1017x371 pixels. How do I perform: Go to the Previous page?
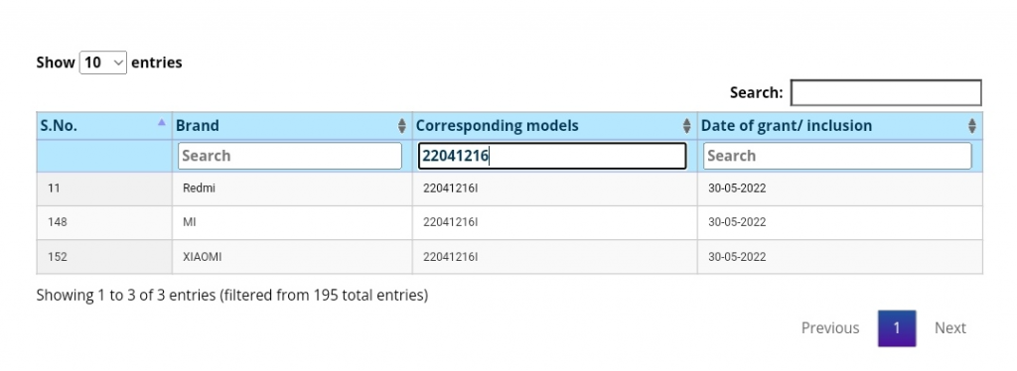coord(830,328)
